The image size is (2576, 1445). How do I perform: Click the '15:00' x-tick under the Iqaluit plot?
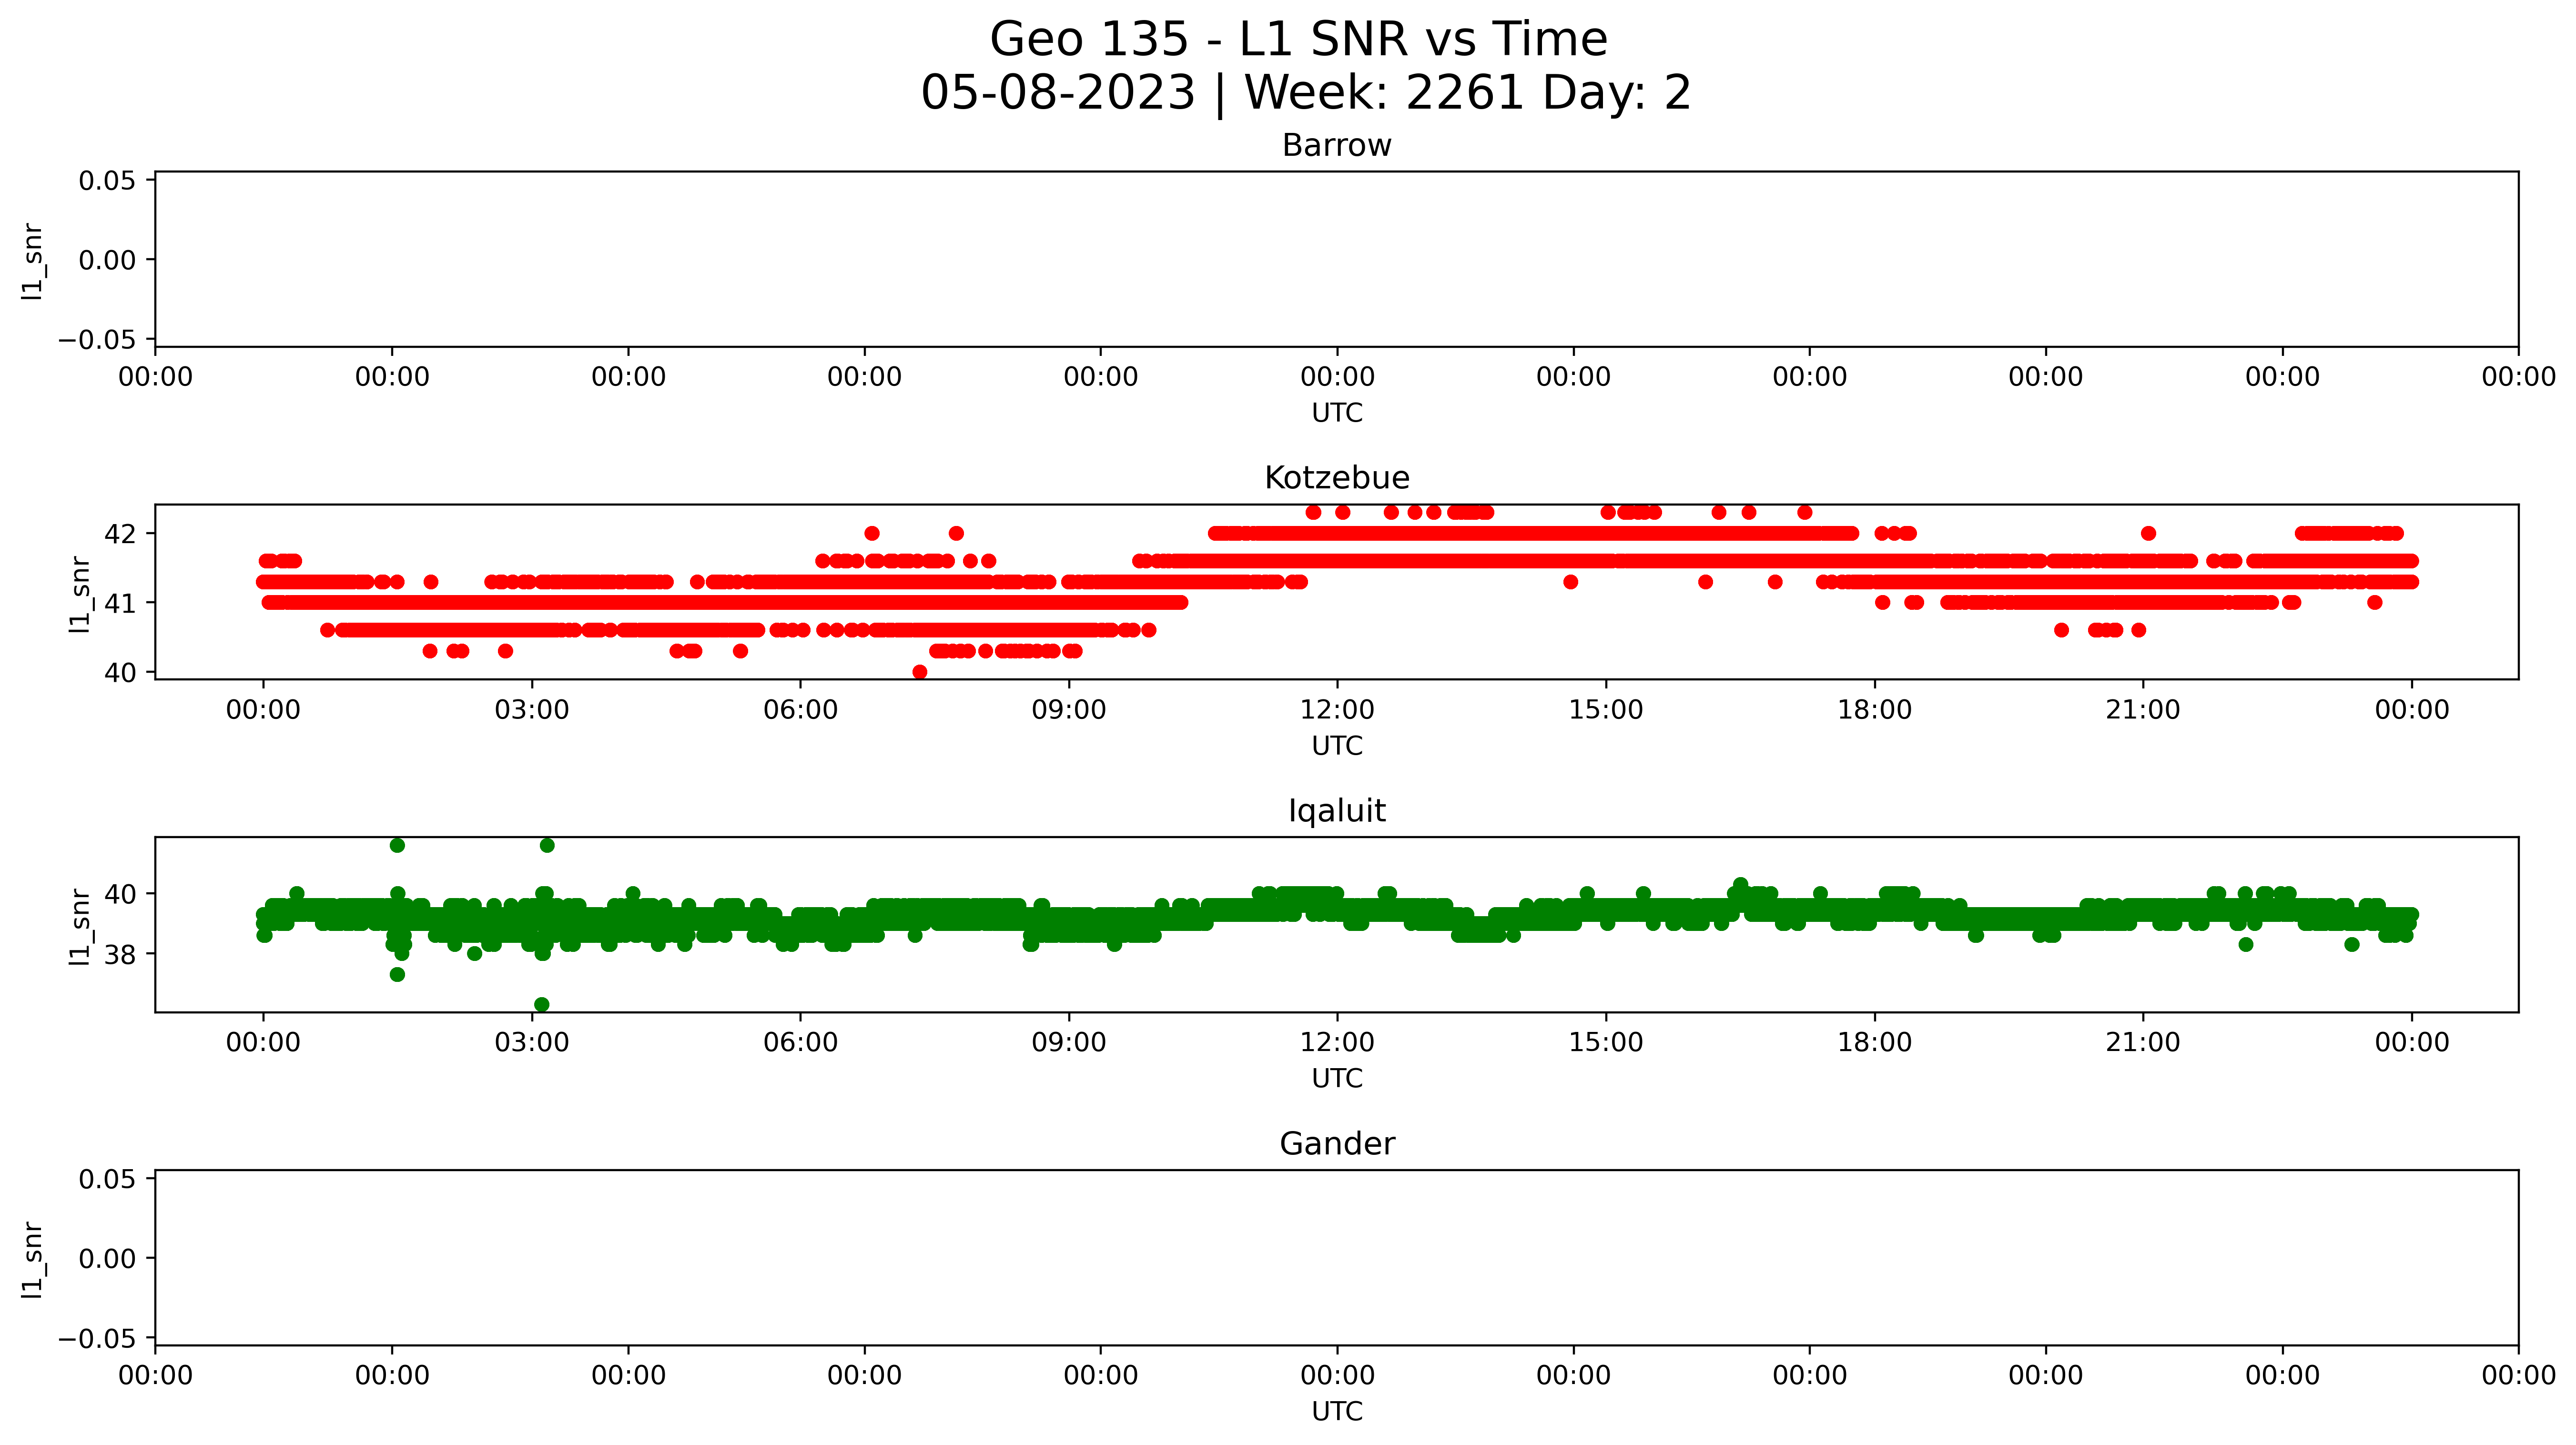coord(1606,1043)
